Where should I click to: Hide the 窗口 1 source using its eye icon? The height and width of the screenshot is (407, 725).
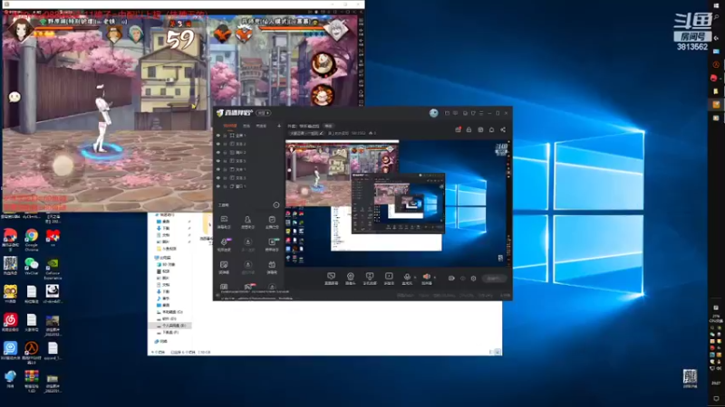218,186
